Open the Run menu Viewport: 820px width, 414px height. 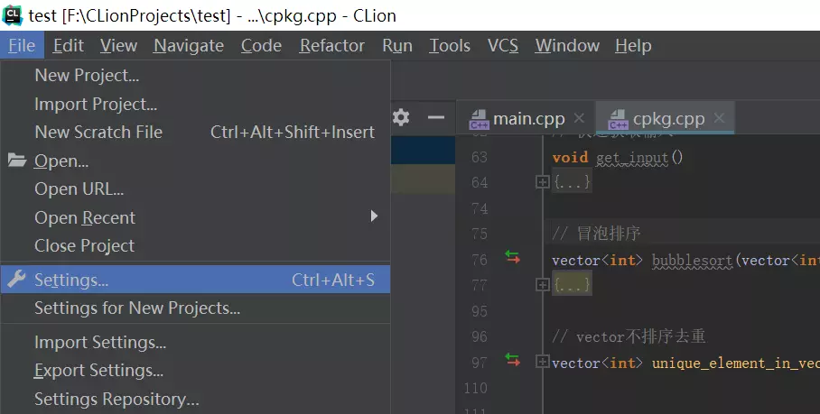pyautogui.click(x=397, y=46)
